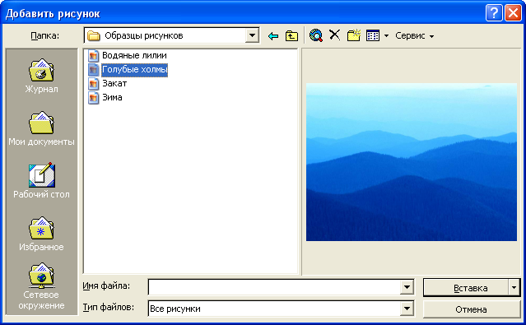
Task: Click the file icon beside Водяные лилии
Action: pyautogui.click(x=94, y=56)
